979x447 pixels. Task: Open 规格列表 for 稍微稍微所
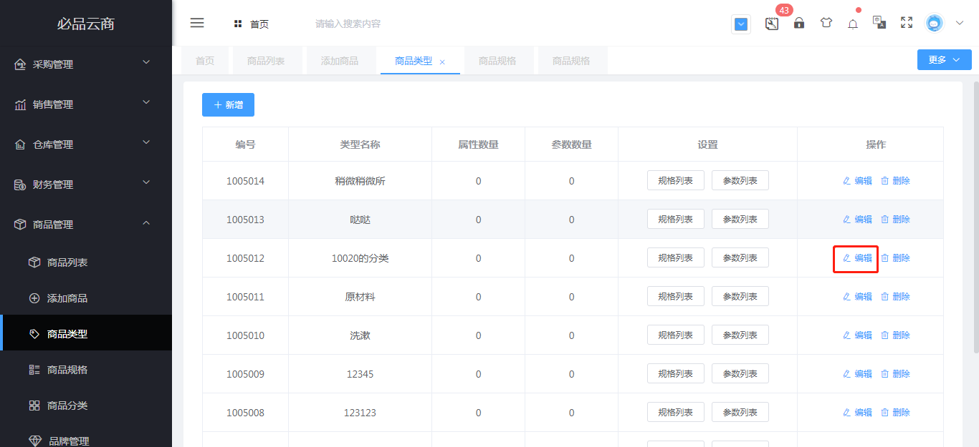tap(675, 180)
